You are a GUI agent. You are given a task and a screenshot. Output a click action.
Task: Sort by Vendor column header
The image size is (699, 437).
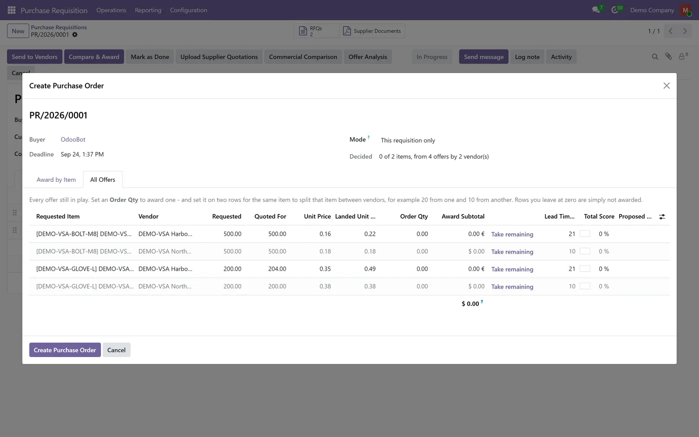pyautogui.click(x=148, y=216)
